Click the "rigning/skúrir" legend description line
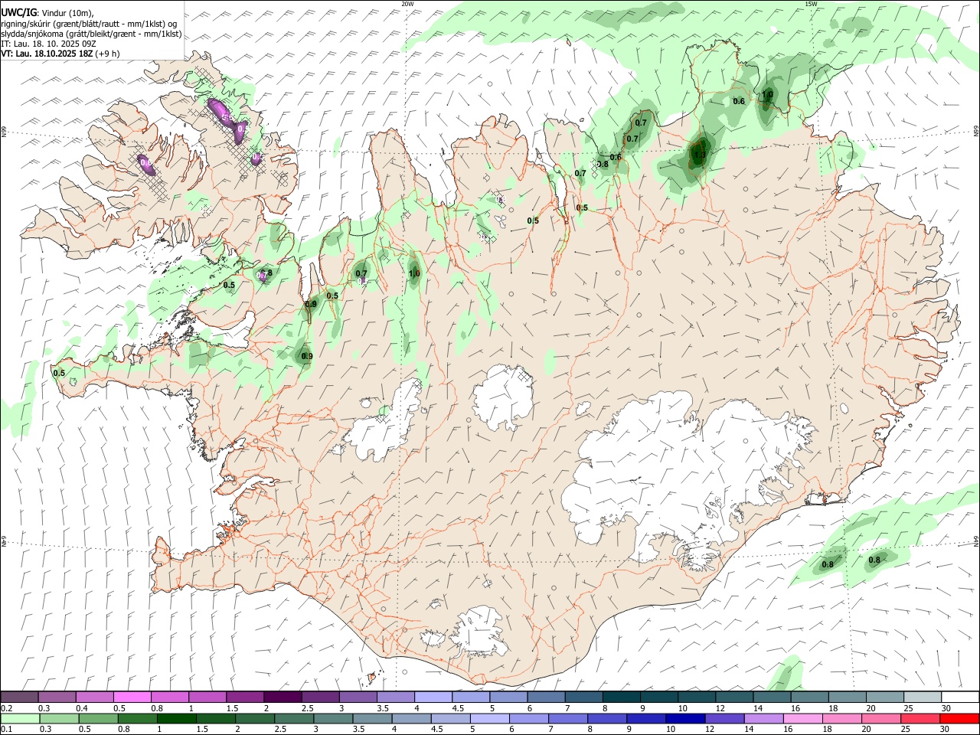Screen dimensions: 980x735 (89, 24)
